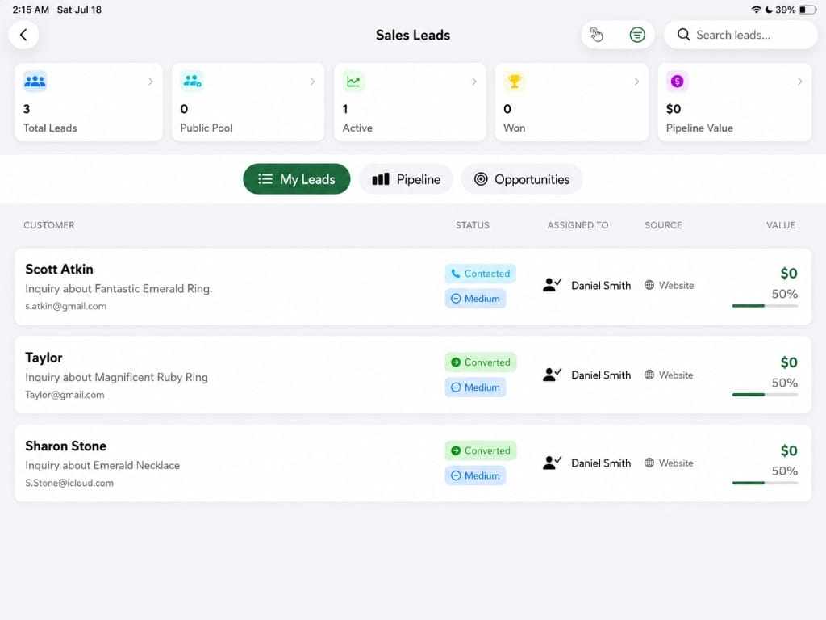Click the $0 value in Scott Atkin row
Viewport: 826px width, 620px height.
pos(789,274)
